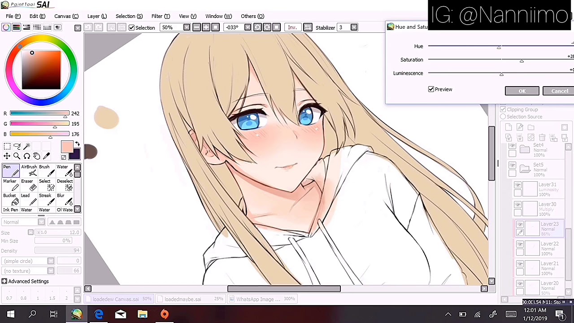Select the Pen tool

tap(11, 171)
